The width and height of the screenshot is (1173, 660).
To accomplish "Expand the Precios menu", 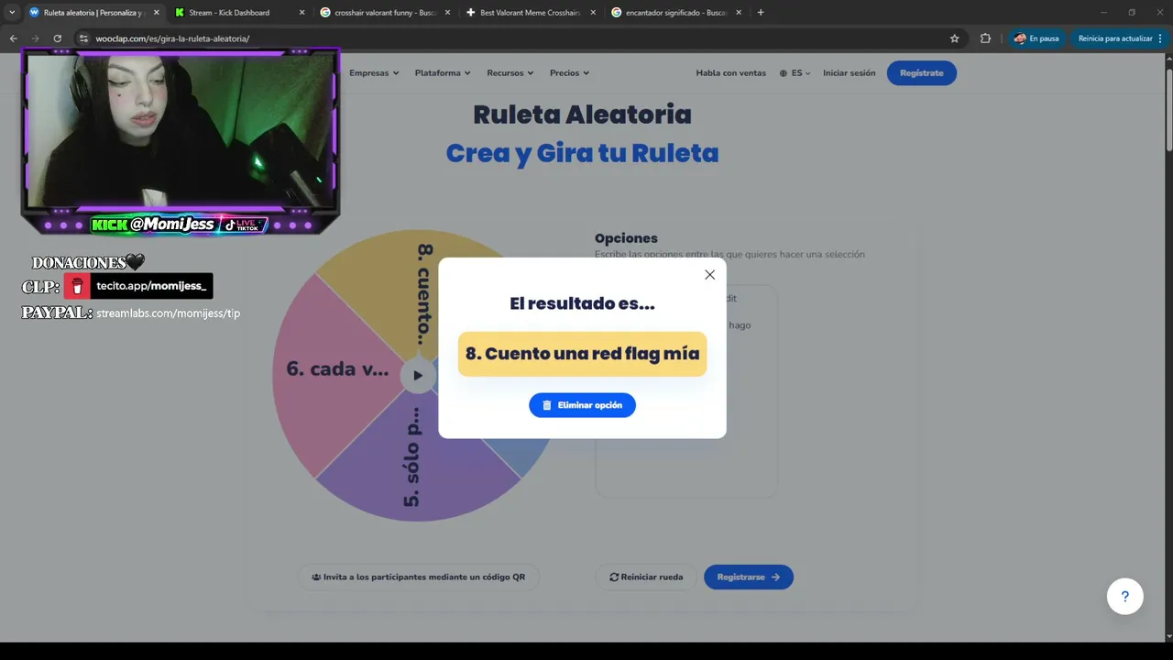I will click(569, 73).
